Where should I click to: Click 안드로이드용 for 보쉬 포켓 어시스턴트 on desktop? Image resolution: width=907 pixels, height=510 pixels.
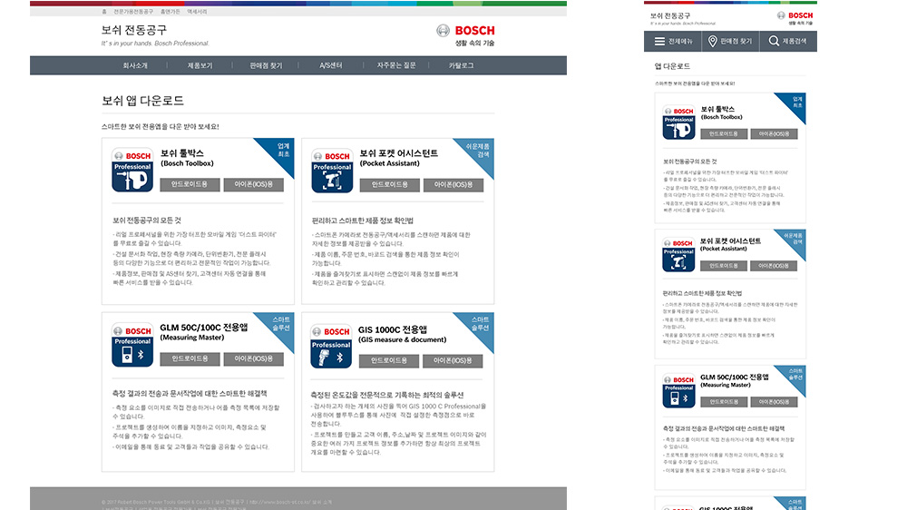coord(390,185)
